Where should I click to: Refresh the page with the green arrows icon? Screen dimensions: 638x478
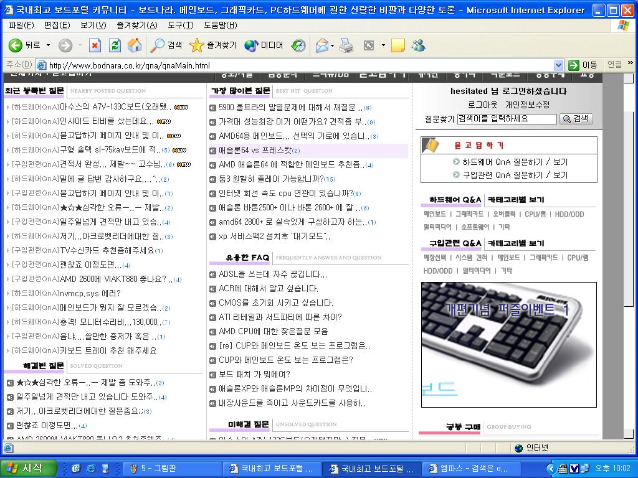[x=115, y=45]
